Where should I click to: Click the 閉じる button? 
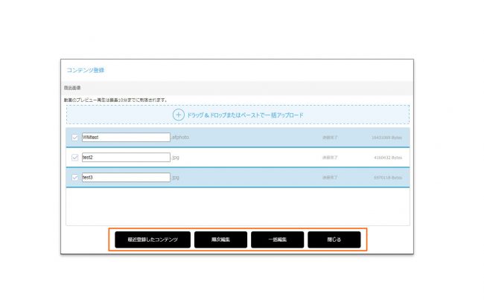coord(334,240)
